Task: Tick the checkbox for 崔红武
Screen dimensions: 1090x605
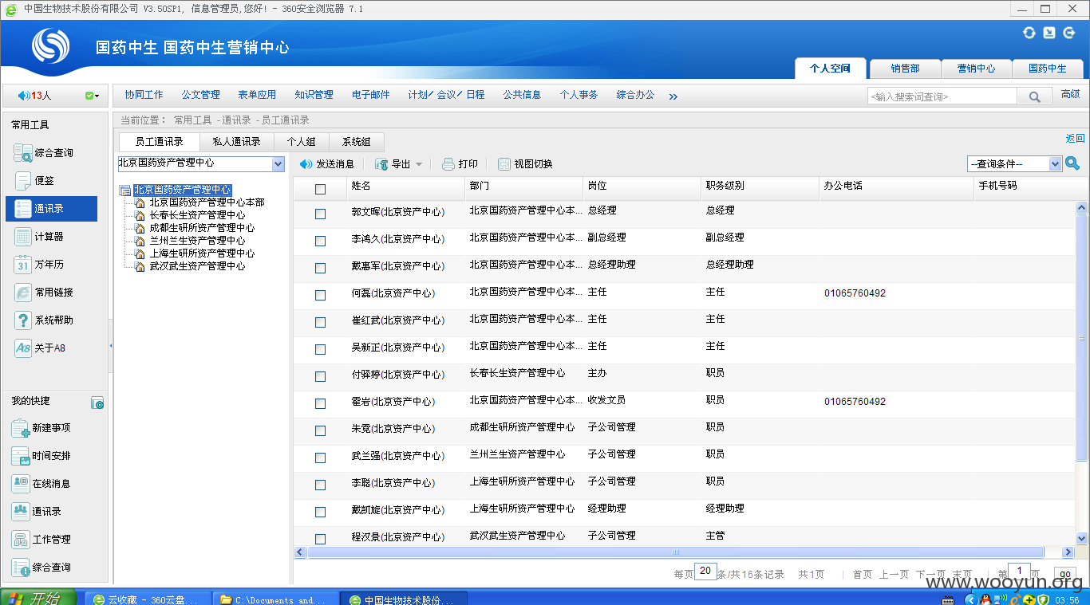Action: [x=320, y=322]
